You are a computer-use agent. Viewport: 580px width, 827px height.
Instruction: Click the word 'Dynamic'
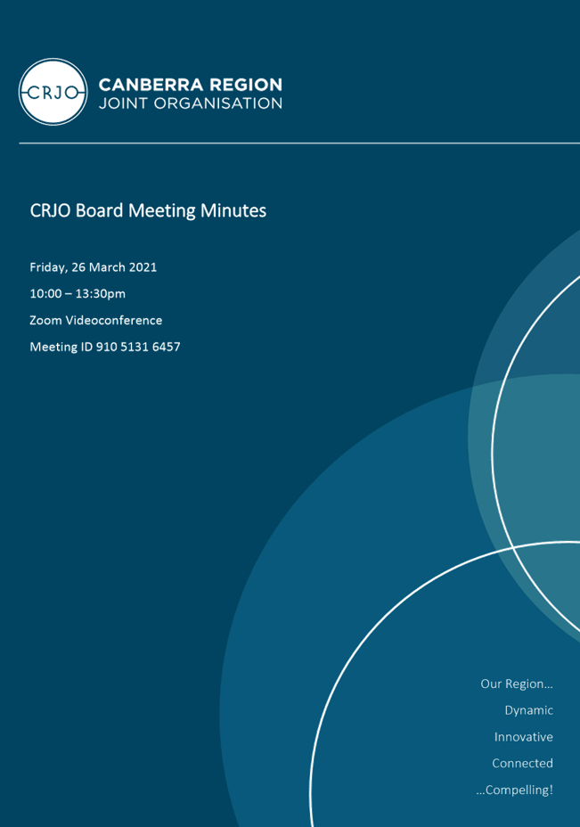tap(529, 710)
